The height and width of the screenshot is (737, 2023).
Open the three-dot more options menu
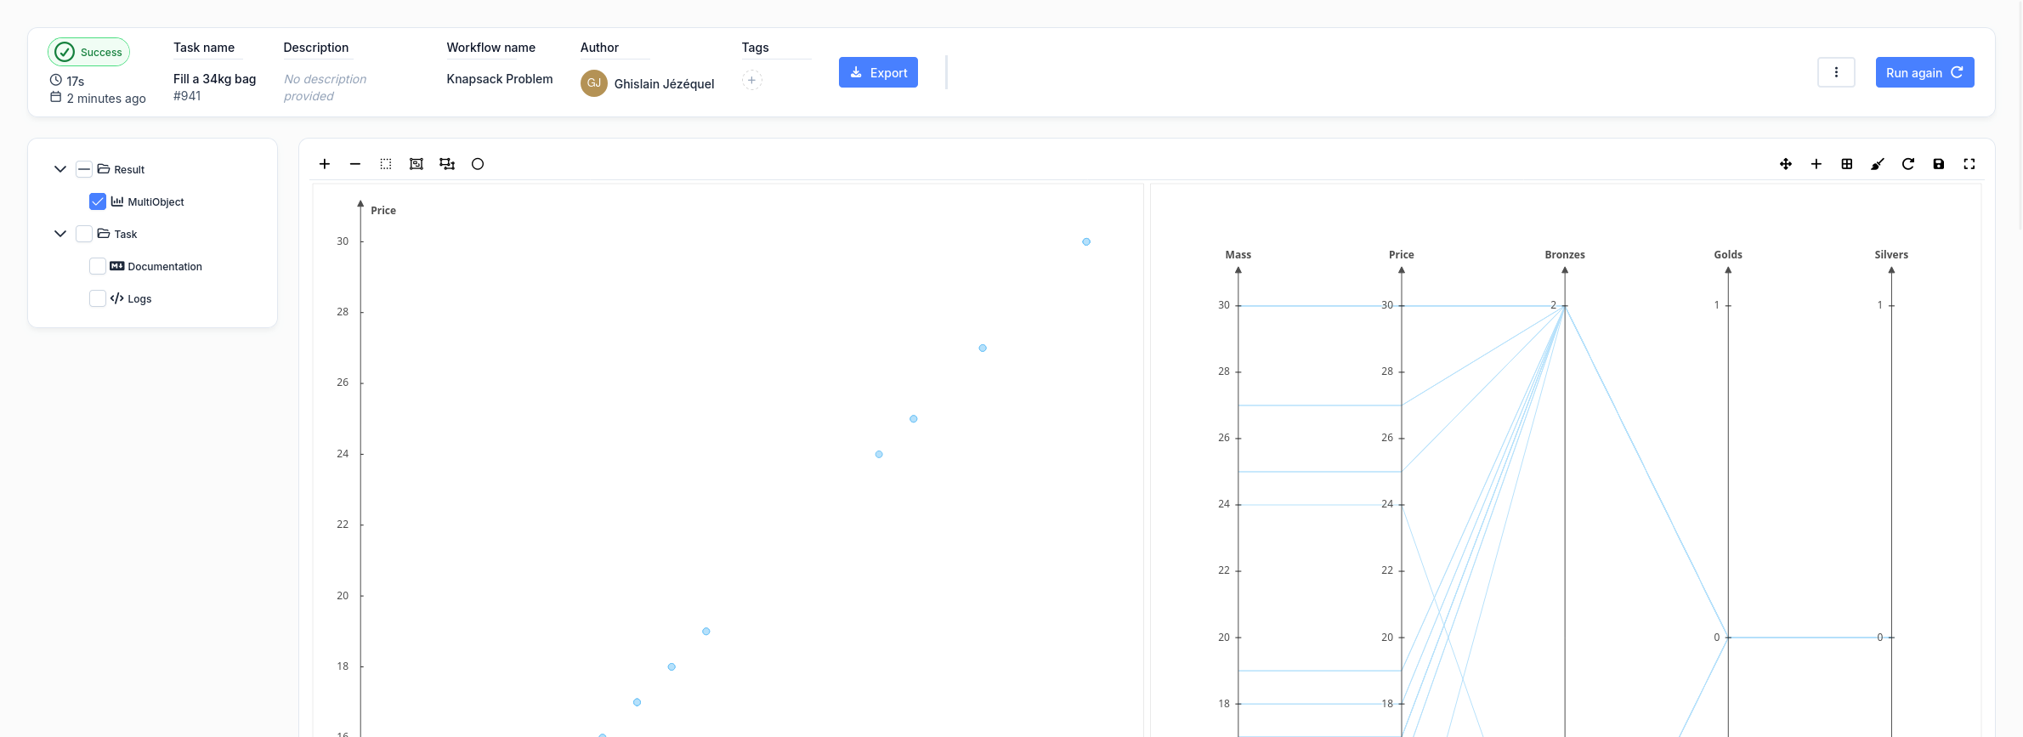click(x=1836, y=72)
